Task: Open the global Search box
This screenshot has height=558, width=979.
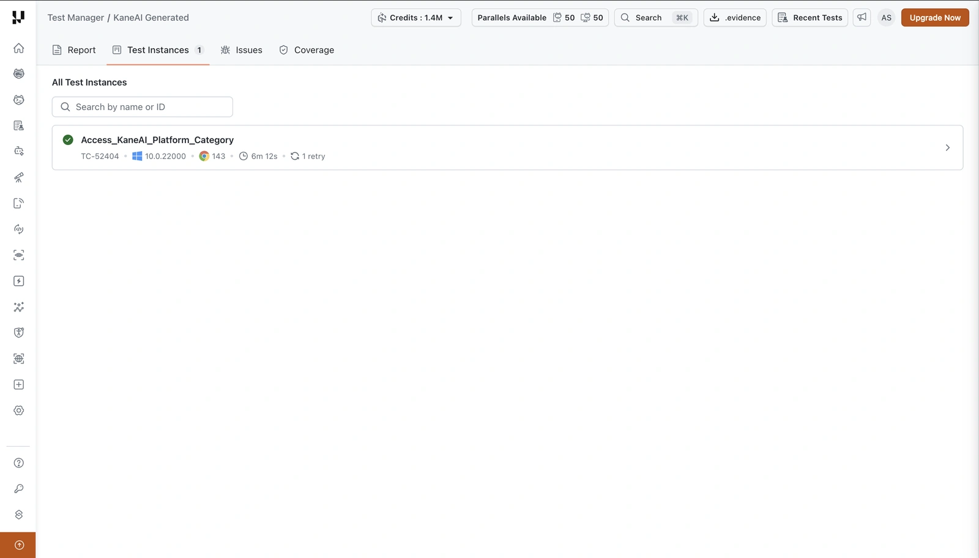Action: [656, 18]
